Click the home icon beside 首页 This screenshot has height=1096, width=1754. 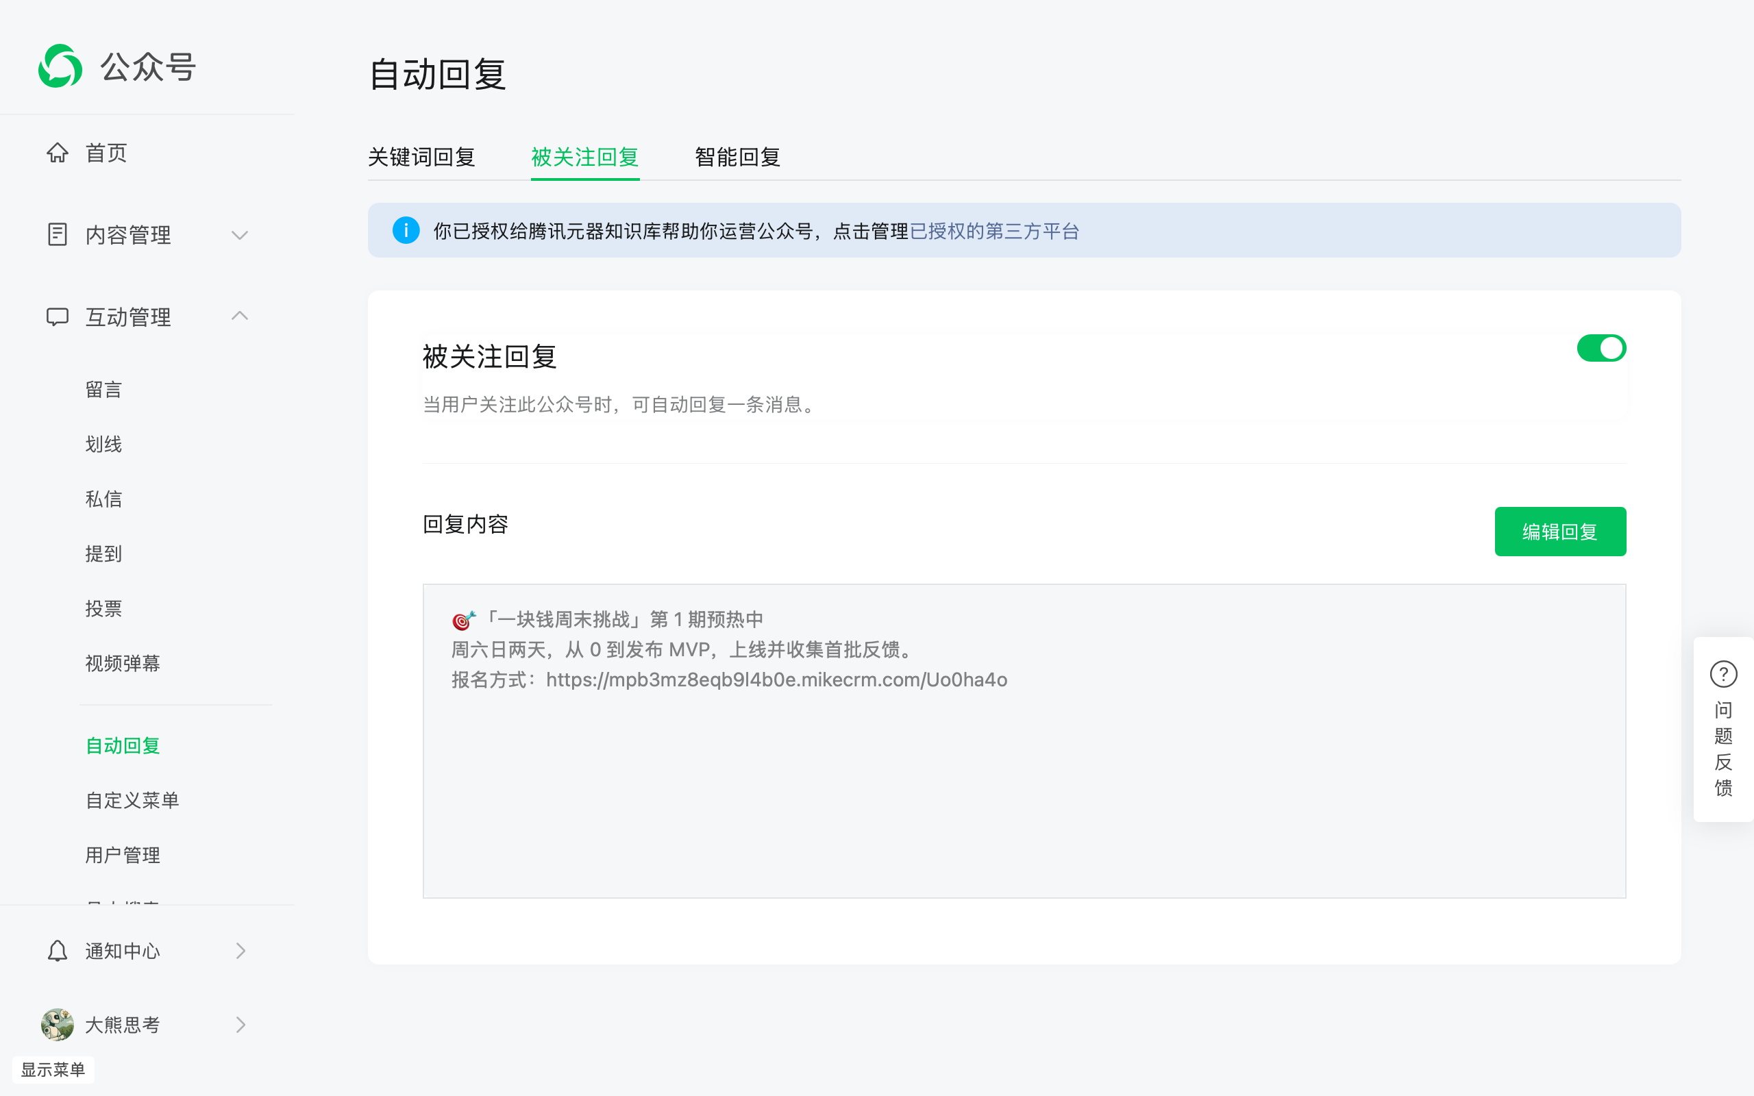tap(58, 153)
